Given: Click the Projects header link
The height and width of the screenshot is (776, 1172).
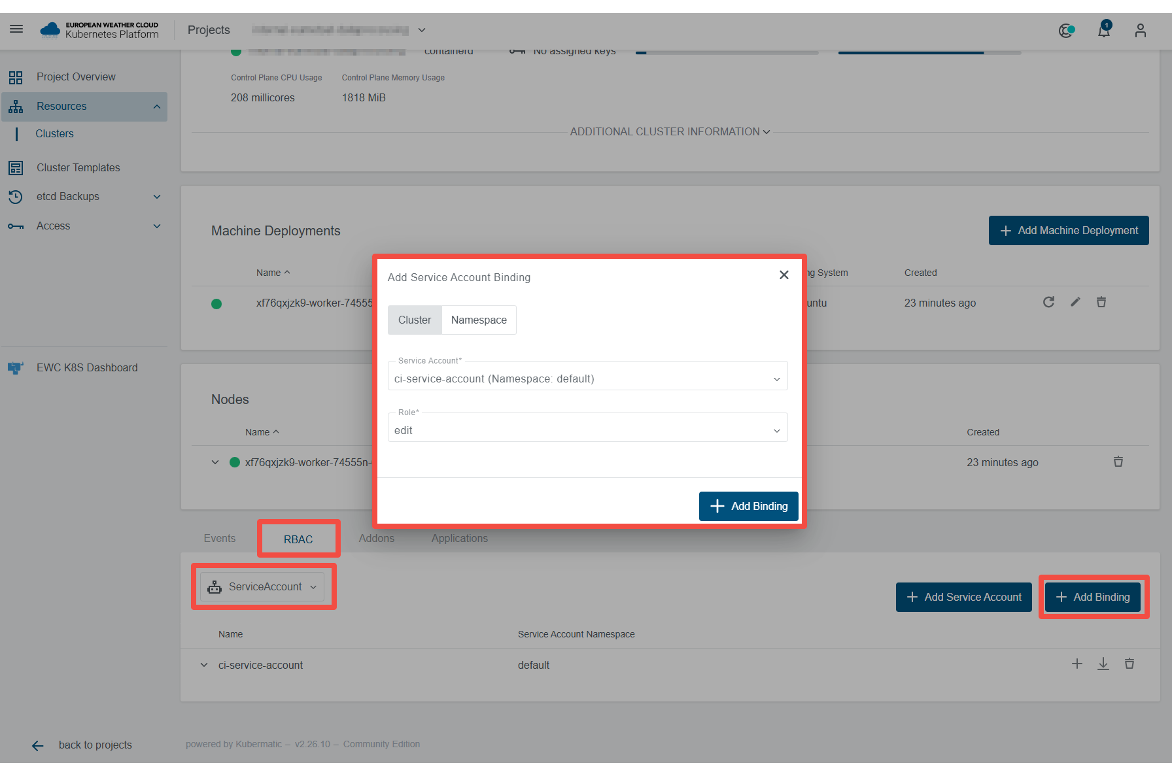Looking at the screenshot, I should (209, 30).
